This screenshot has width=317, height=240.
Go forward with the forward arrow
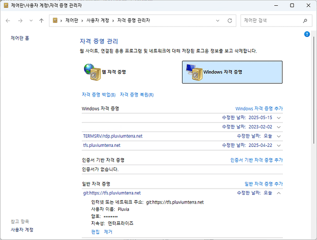[20, 21]
